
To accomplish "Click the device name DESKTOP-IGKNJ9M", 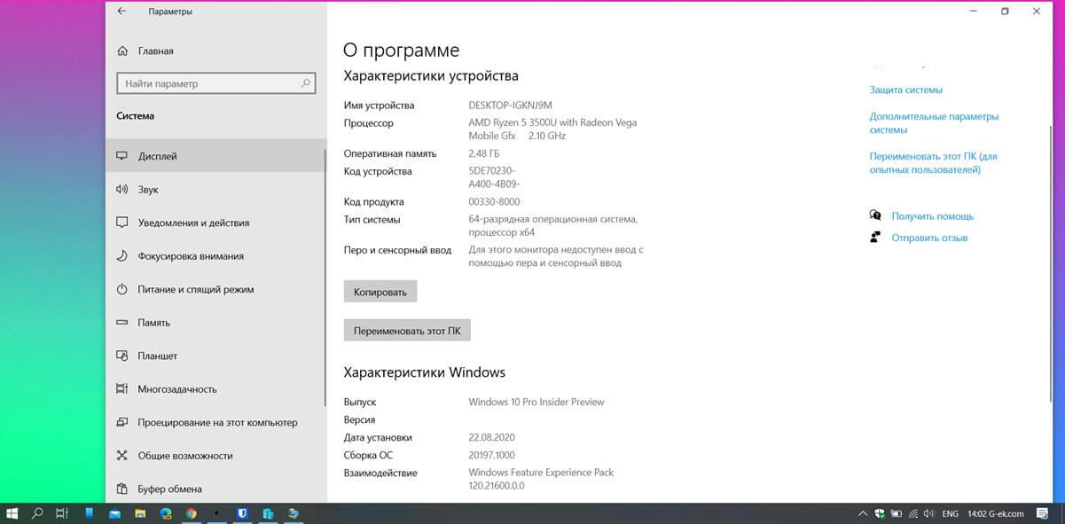I will pyautogui.click(x=510, y=106).
